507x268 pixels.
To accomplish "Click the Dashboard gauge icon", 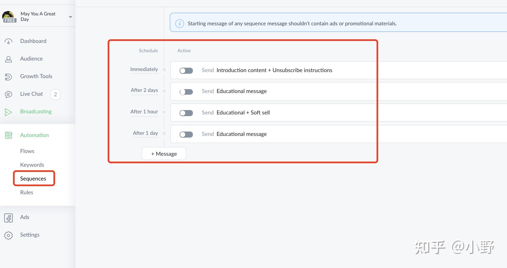I will click(x=9, y=42).
